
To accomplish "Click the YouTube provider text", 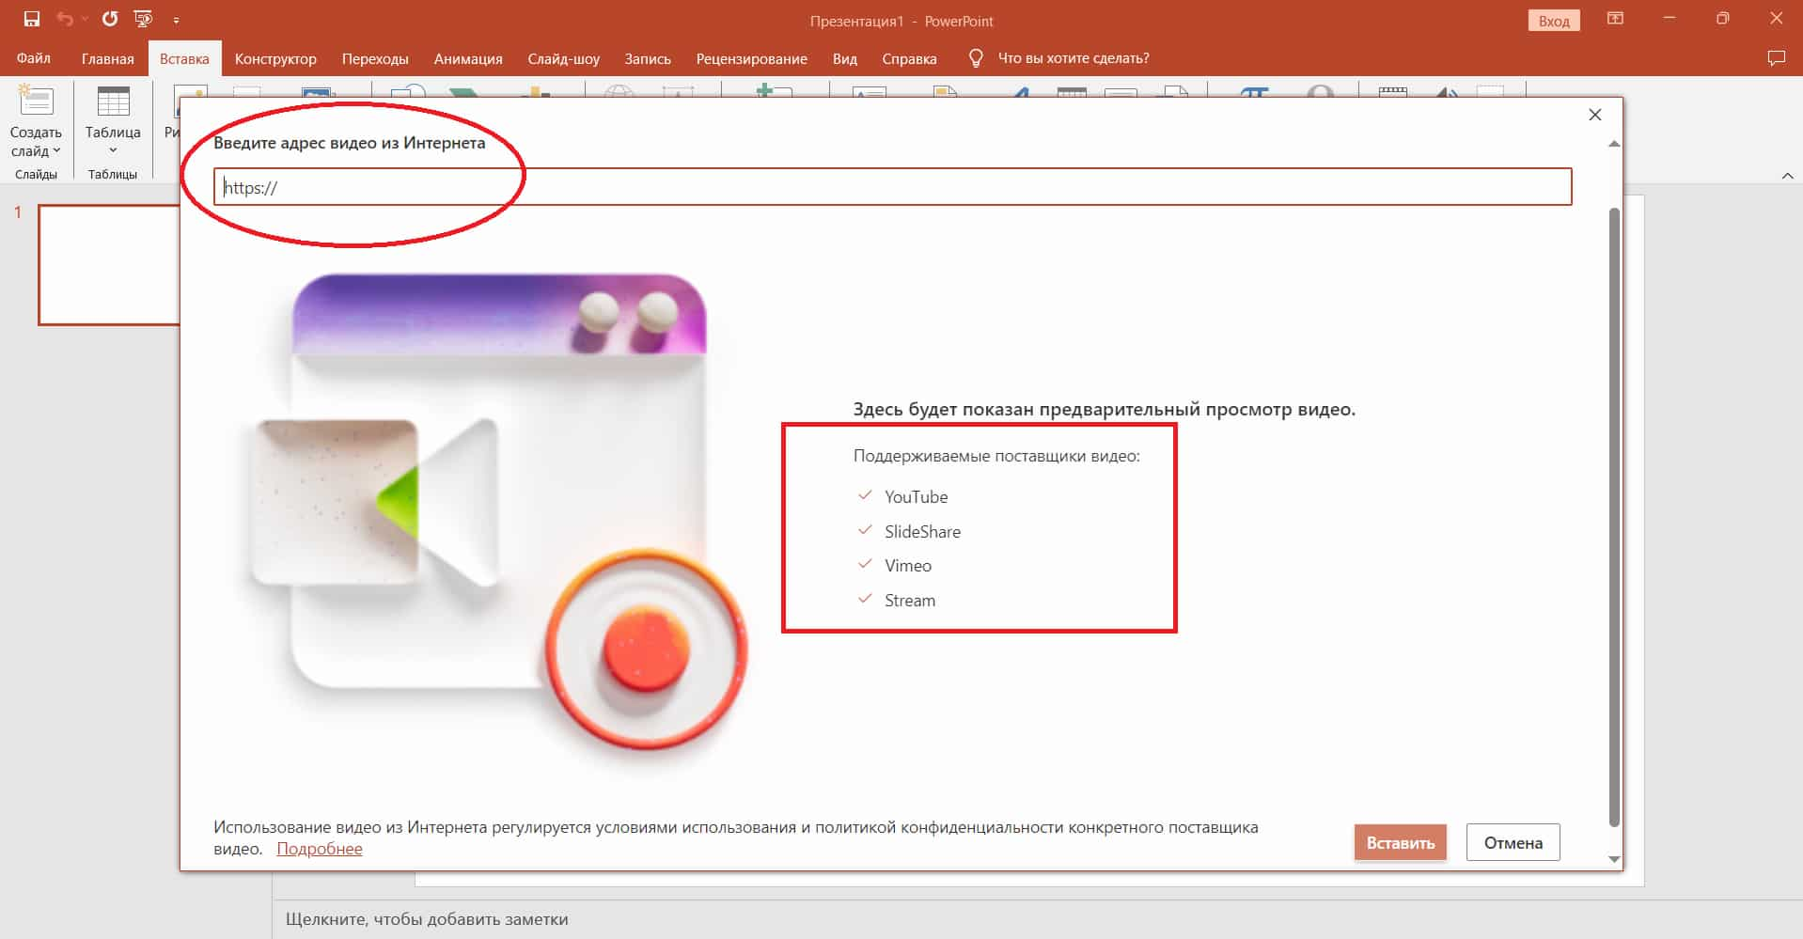I will 916,496.
